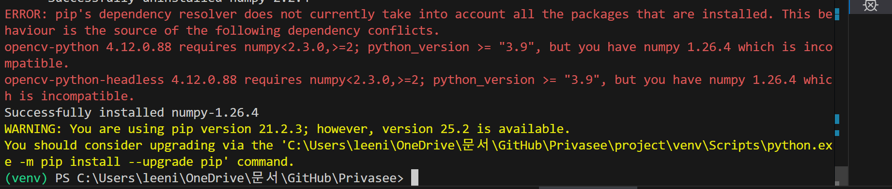The image size is (892, 189).
Task: Click the horizontal scrollbar at bottom edge
Action: [588, 188]
